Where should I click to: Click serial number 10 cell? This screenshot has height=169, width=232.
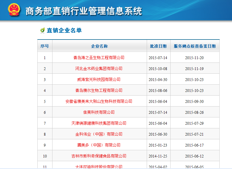45,156
